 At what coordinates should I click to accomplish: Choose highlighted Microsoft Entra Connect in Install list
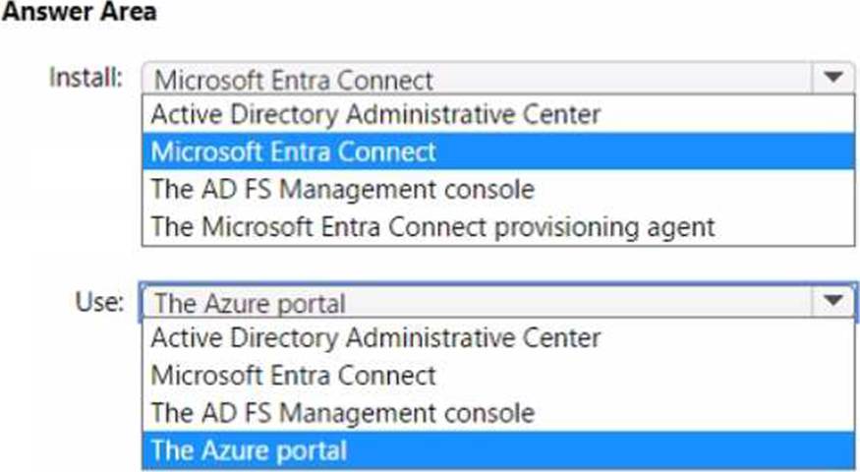tap(498, 151)
